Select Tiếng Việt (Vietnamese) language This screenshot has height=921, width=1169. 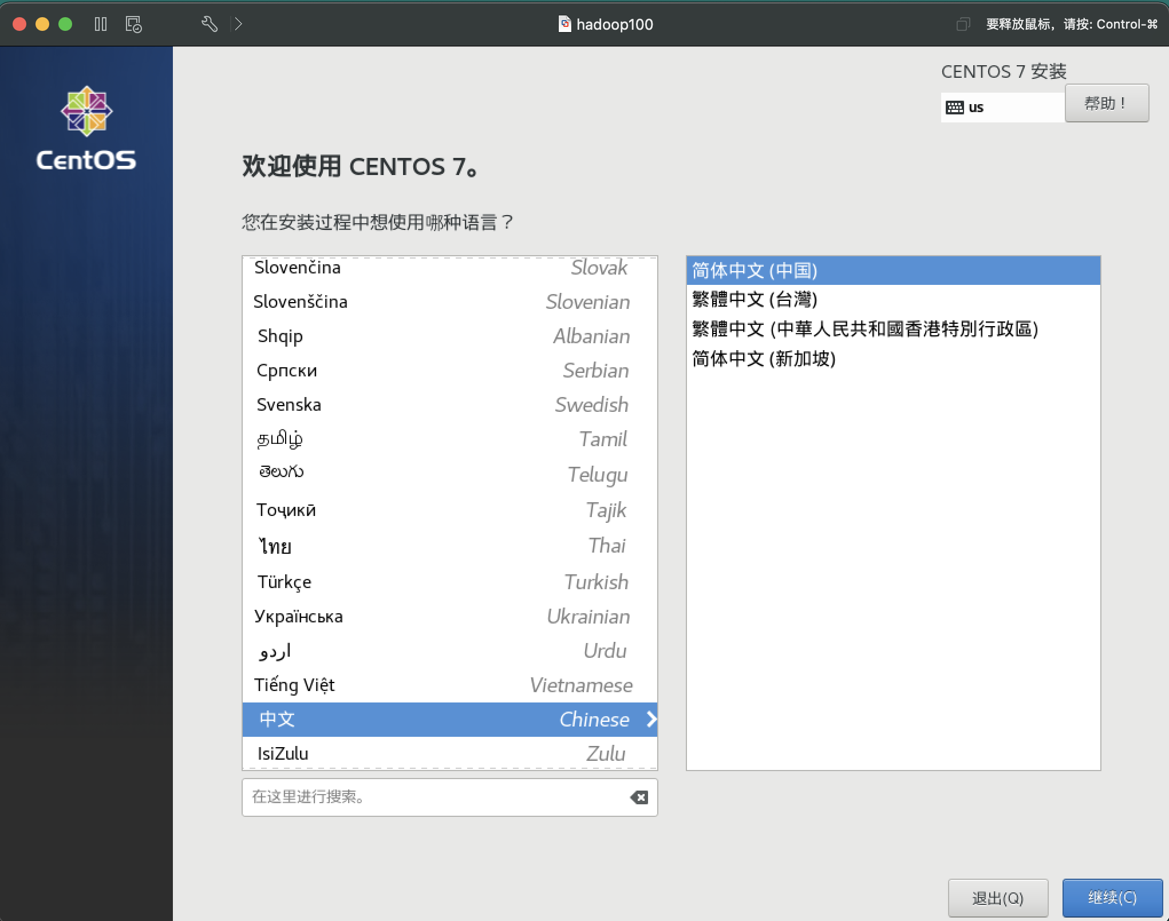[x=450, y=685]
